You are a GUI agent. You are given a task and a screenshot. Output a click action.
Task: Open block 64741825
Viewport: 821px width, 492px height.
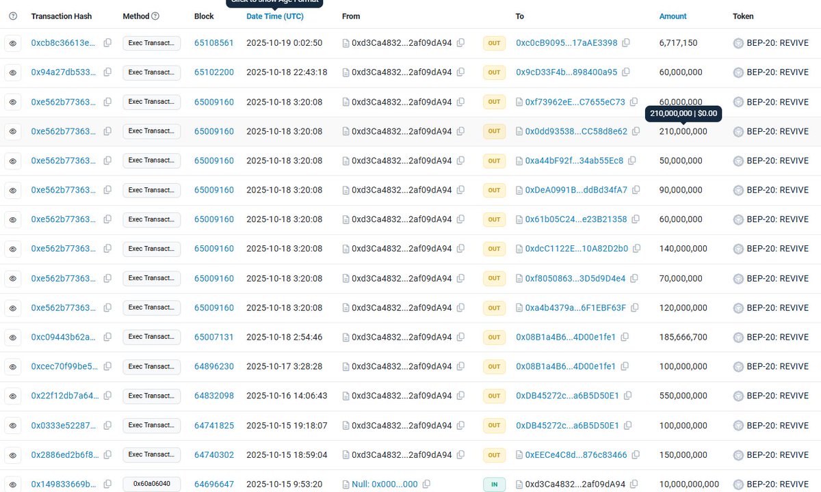214,426
